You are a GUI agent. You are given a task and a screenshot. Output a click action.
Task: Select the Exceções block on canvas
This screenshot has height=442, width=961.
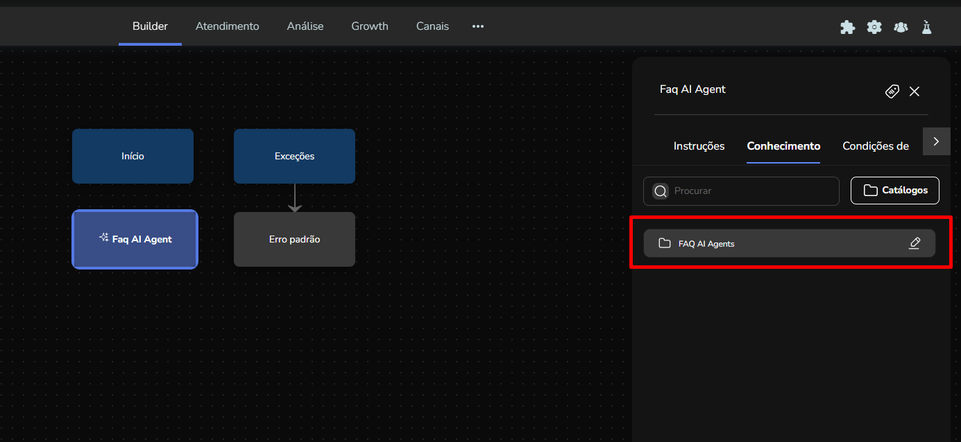pyautogui.click(x=294, y=156)
